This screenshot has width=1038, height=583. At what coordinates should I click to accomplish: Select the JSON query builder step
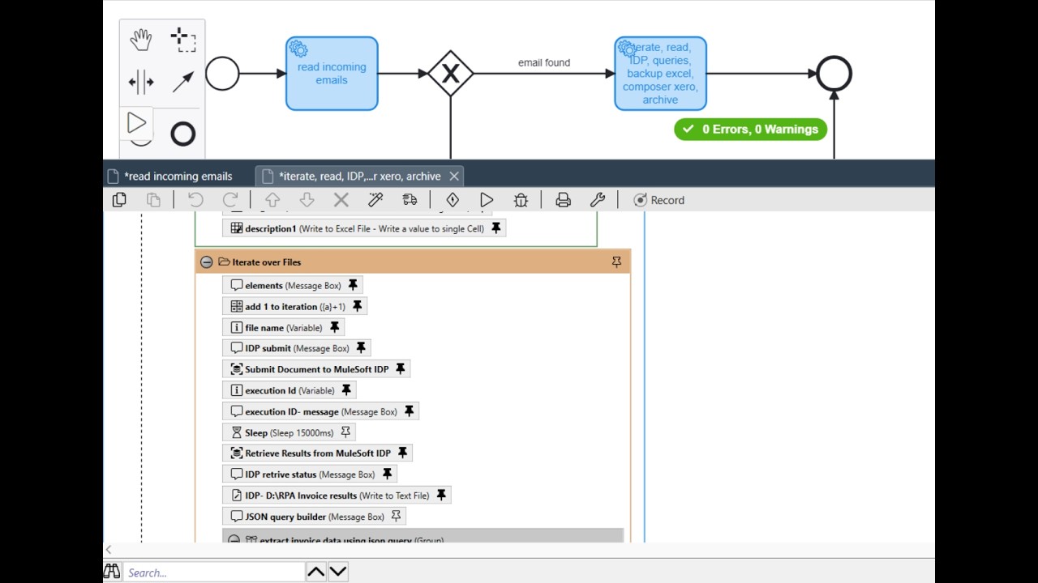[315, 517]
